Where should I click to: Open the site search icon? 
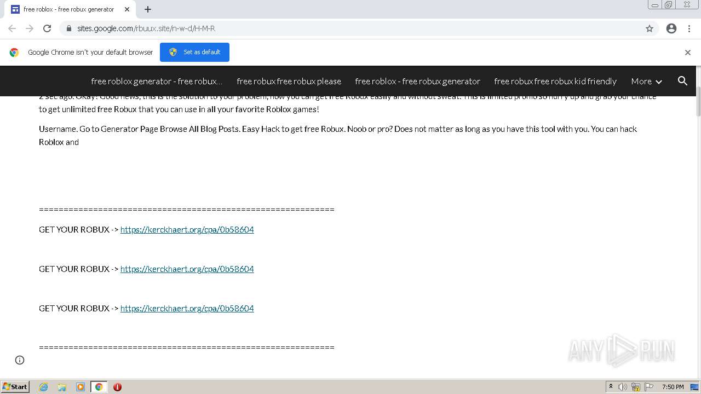tap(682, 81)
